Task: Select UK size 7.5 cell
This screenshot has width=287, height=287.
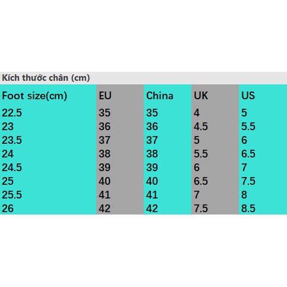Action: (x=201, y=209)
